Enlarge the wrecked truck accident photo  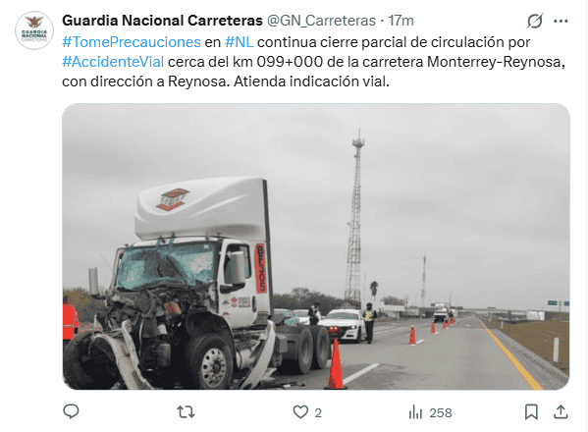pos(316,246)
